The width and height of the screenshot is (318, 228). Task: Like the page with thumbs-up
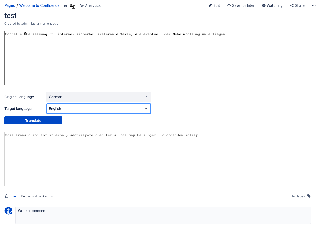tap(10, 196)
